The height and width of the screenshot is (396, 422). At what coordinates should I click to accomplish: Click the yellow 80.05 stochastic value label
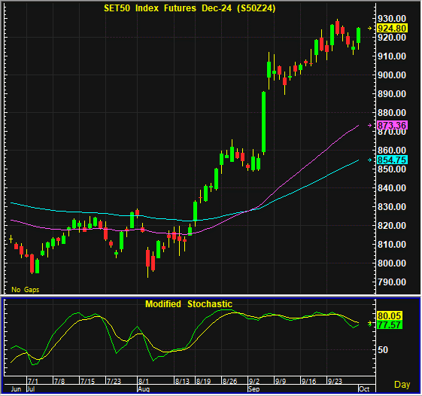pyautogui.click(x=390, y=315)
